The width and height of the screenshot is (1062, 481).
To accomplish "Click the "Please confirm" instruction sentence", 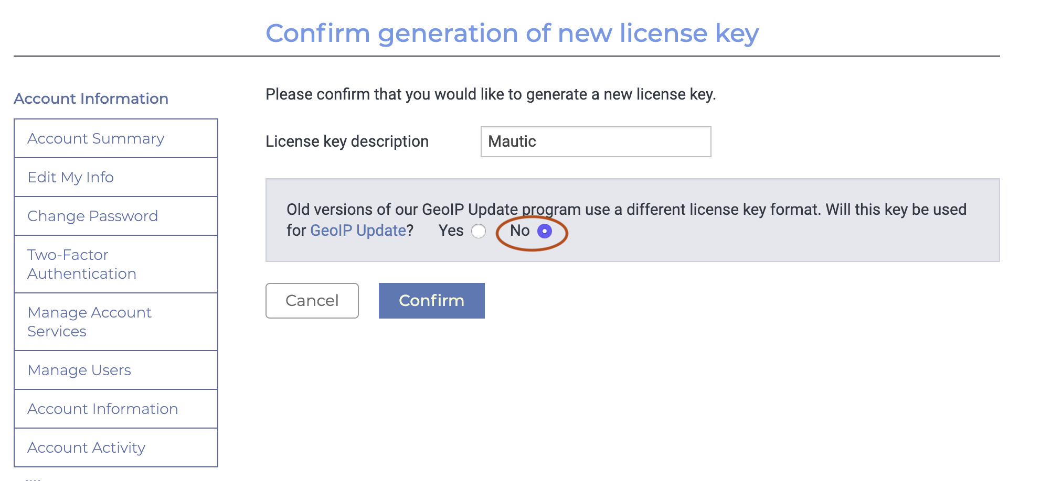I will (x=491, y=94).
